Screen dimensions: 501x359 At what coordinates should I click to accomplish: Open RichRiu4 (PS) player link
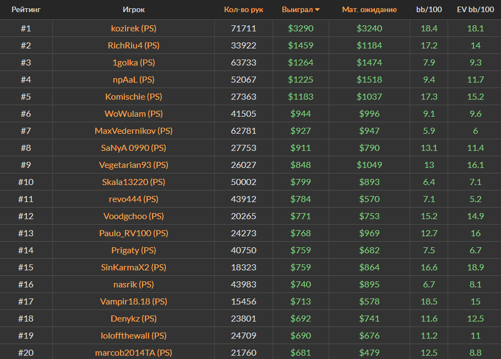pos(134,45)
